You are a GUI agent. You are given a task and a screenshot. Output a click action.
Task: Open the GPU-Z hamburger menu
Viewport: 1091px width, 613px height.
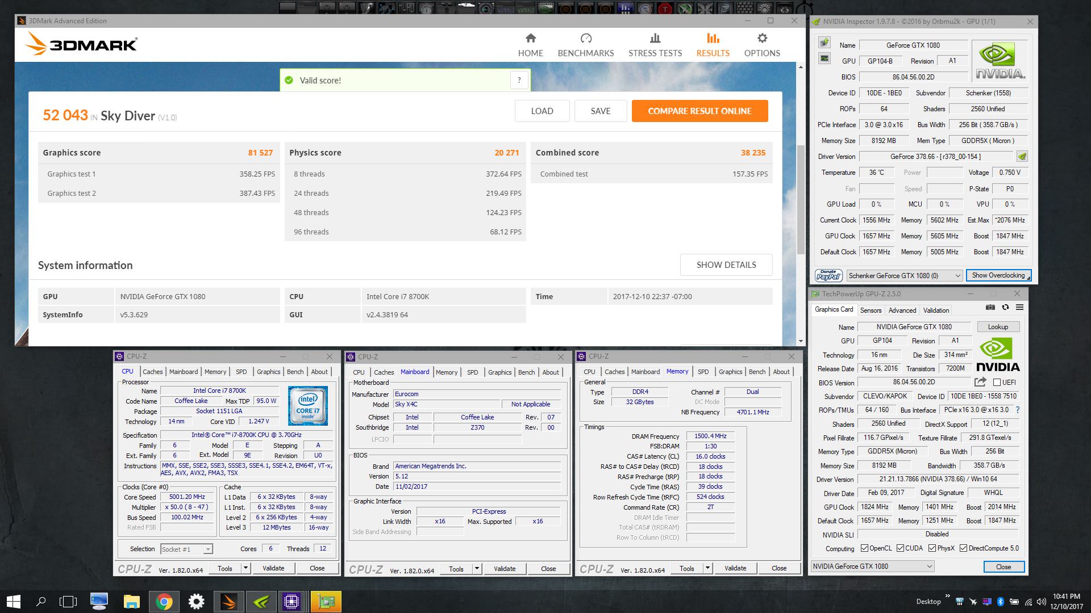coord(1020,307)
